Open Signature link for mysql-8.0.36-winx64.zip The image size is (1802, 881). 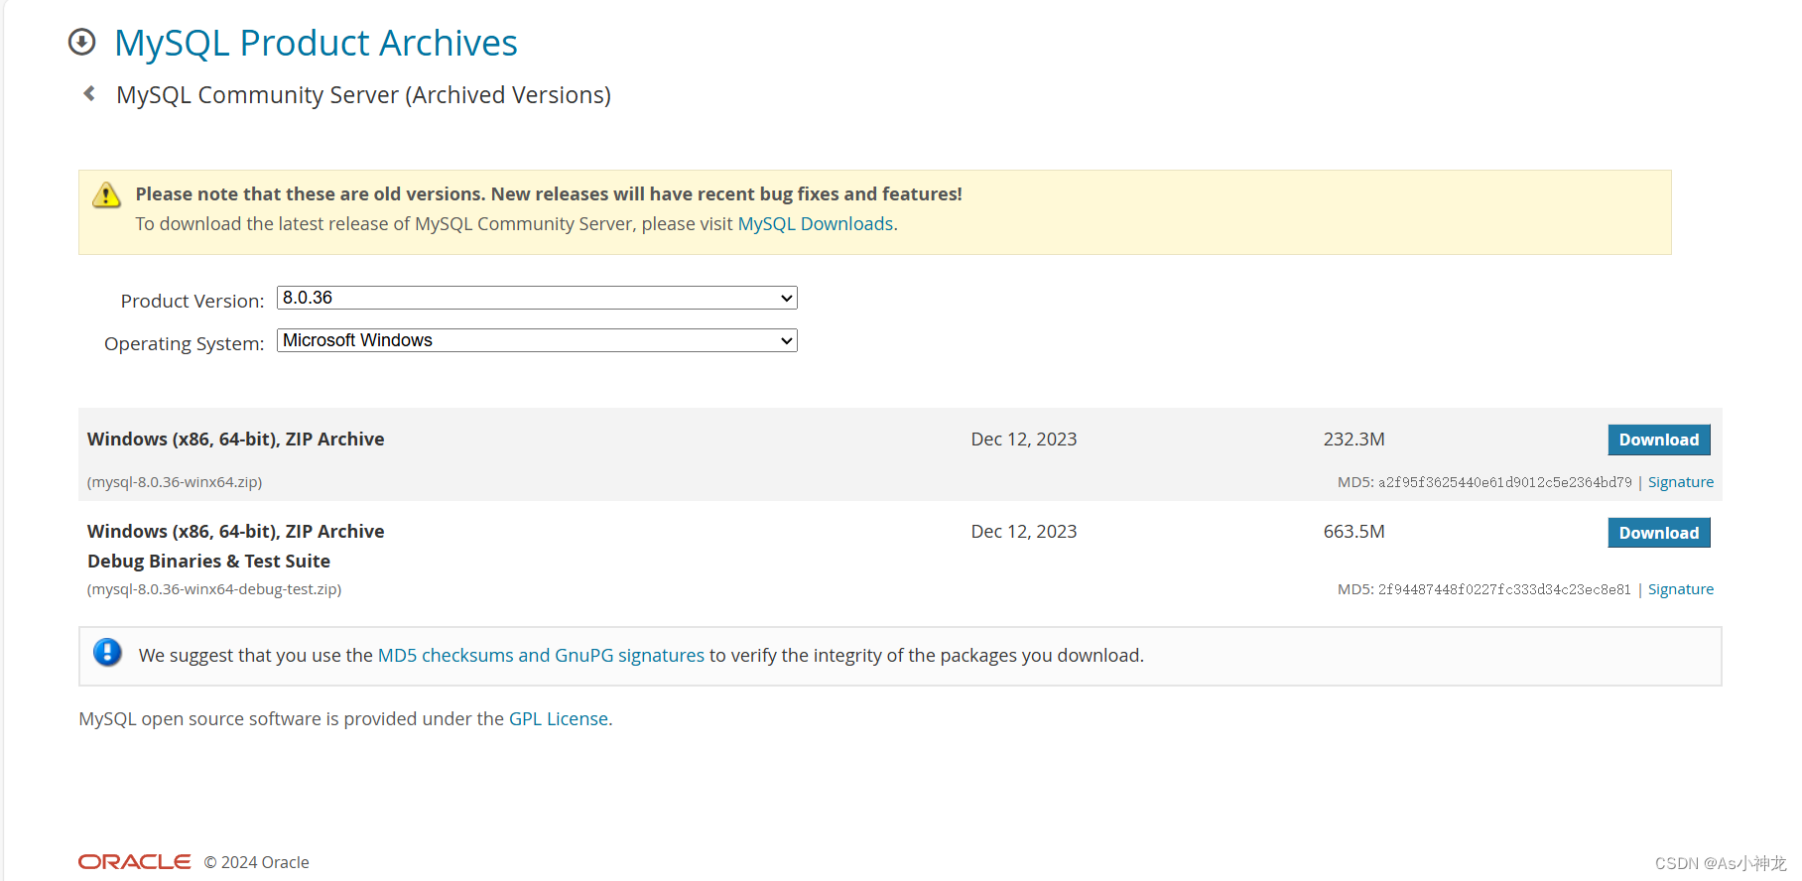[x=1681, y=482]
